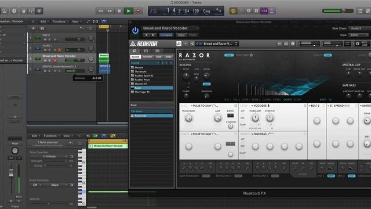Open The Mouth folder in browser
The height and width of the screenshot is (209, 371).
tap(151, 71)
